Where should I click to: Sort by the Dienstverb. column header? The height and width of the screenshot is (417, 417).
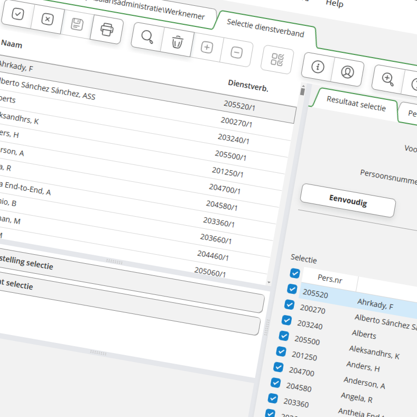[x=248, y=86]
